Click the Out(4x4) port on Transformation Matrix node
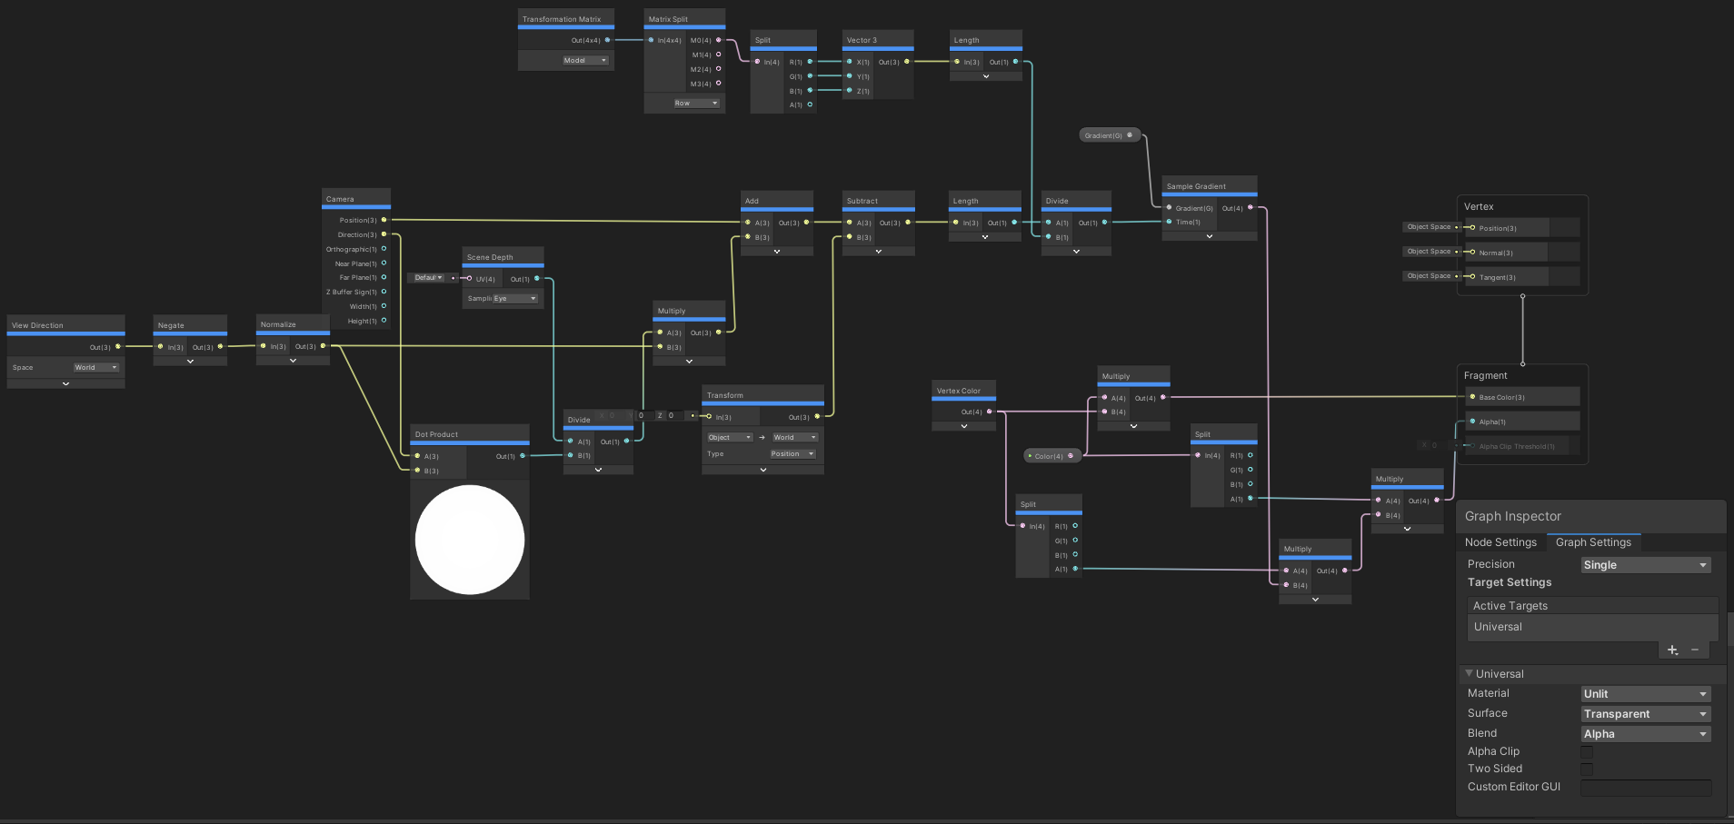The width and height of the screenshot is (1734, 824). coord(607,40)
